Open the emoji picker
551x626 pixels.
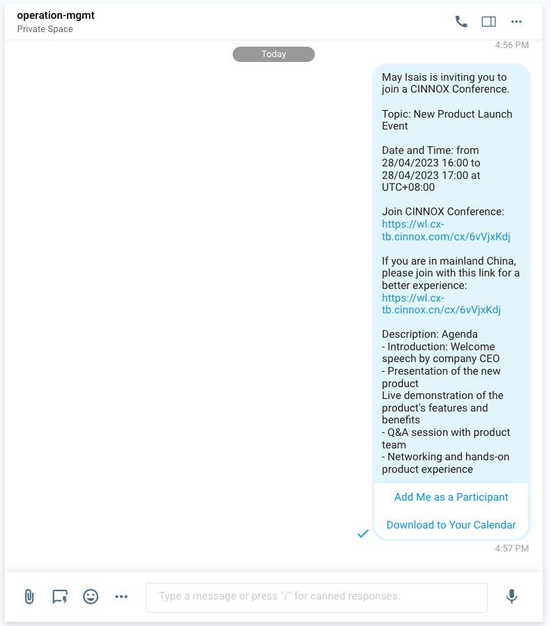[x=91, y=597]
